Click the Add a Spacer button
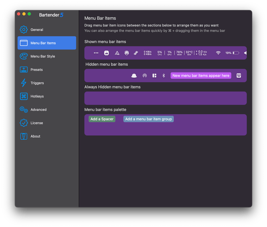Image resolution: width=267 pixels, height=227 pixels. tap(102, 119)
